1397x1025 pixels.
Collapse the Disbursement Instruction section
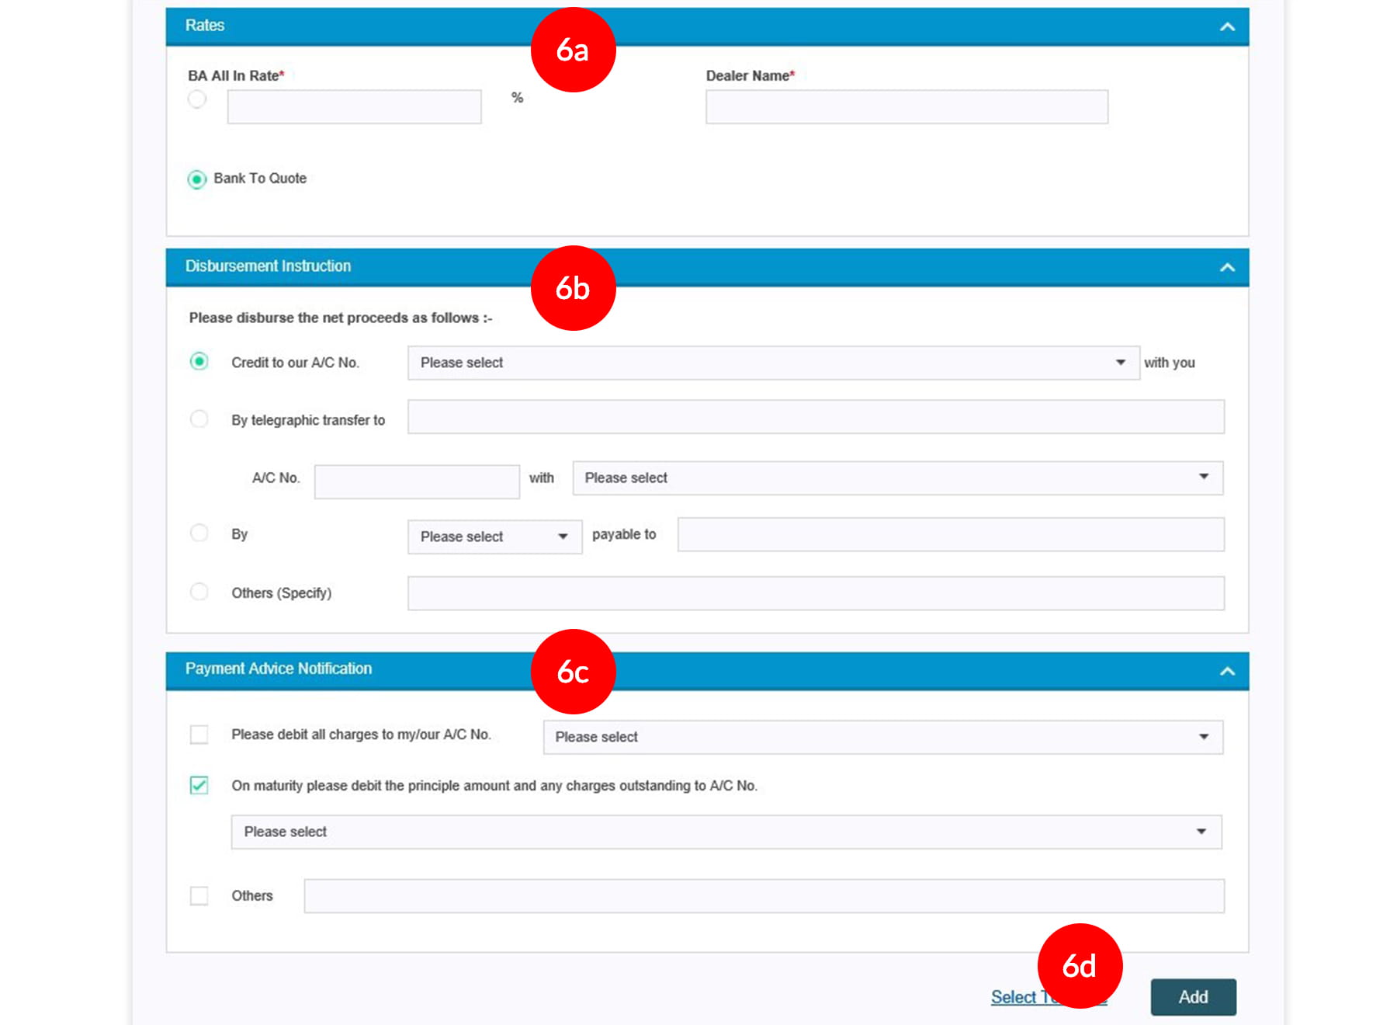coord(1226,268)
